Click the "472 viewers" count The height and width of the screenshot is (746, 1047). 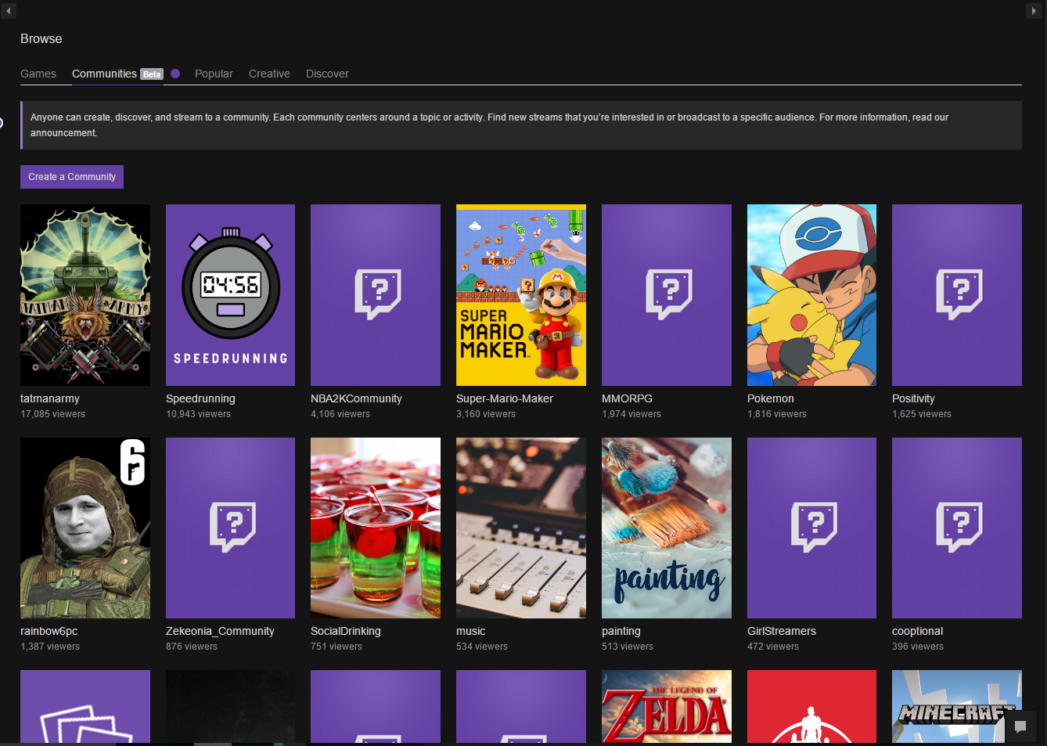tap(773, 647)
